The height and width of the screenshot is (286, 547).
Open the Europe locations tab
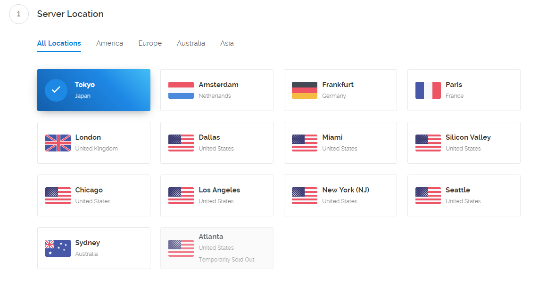pos(150,43)
